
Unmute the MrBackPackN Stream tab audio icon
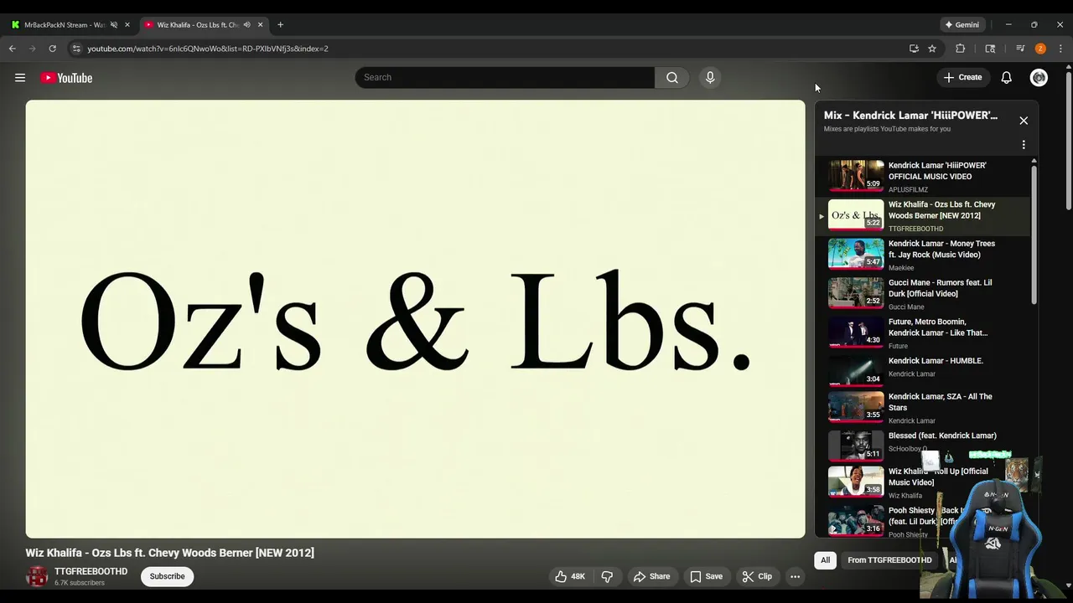pos(114,25)
